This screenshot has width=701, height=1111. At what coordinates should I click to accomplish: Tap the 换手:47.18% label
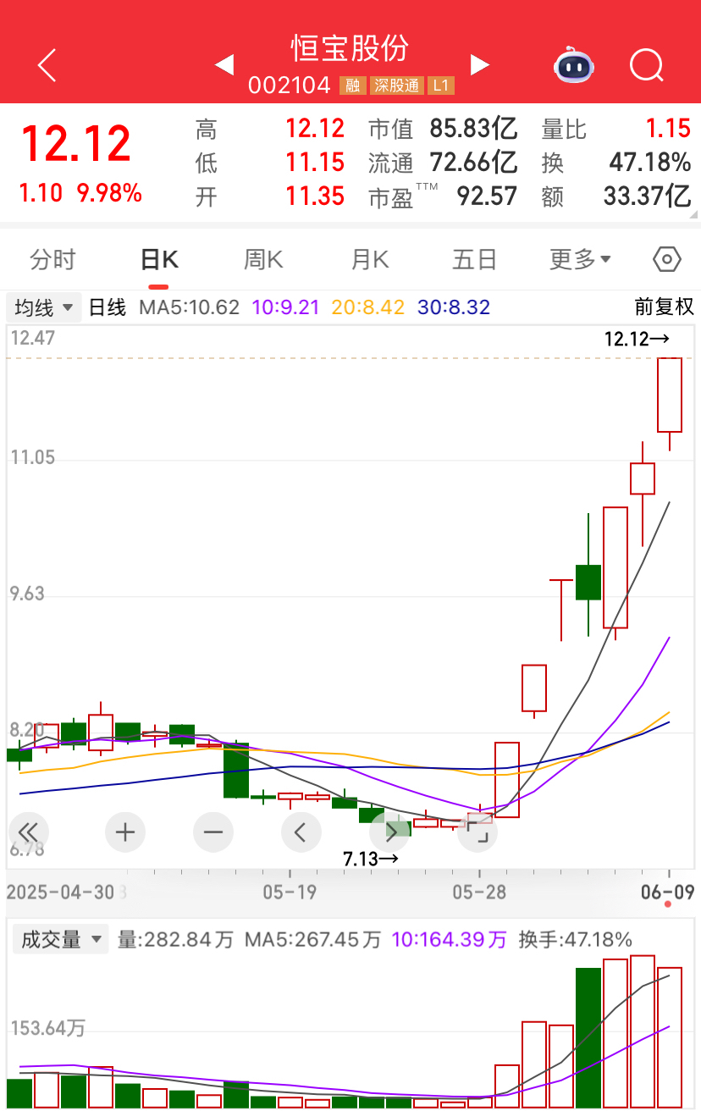[575, 939]
